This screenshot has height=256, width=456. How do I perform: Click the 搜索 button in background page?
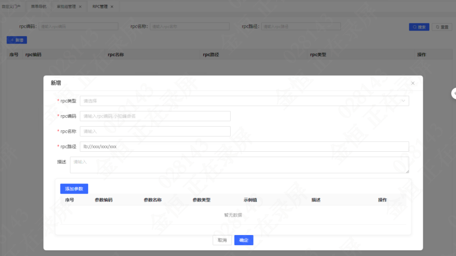tap(419, 27)
